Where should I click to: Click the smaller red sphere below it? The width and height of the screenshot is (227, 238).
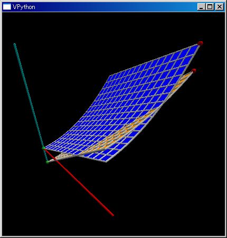click(194, 71)
